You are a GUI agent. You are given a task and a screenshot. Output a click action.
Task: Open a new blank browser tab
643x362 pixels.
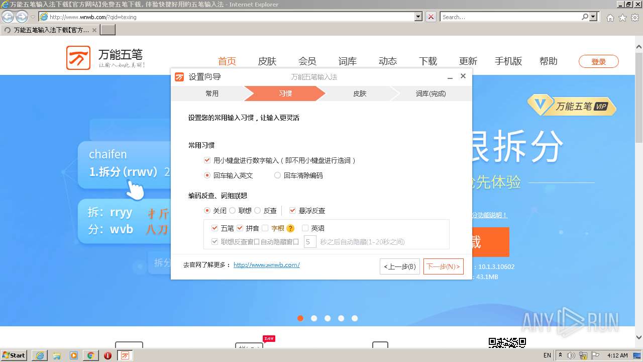[x=108, y=30]
